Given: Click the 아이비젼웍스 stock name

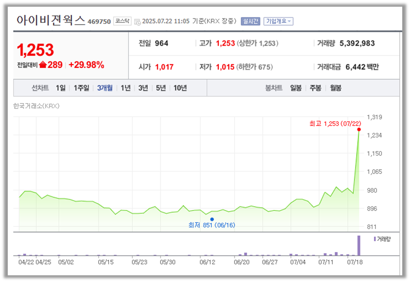Looking at the screenshot, I should pos(51,20).
